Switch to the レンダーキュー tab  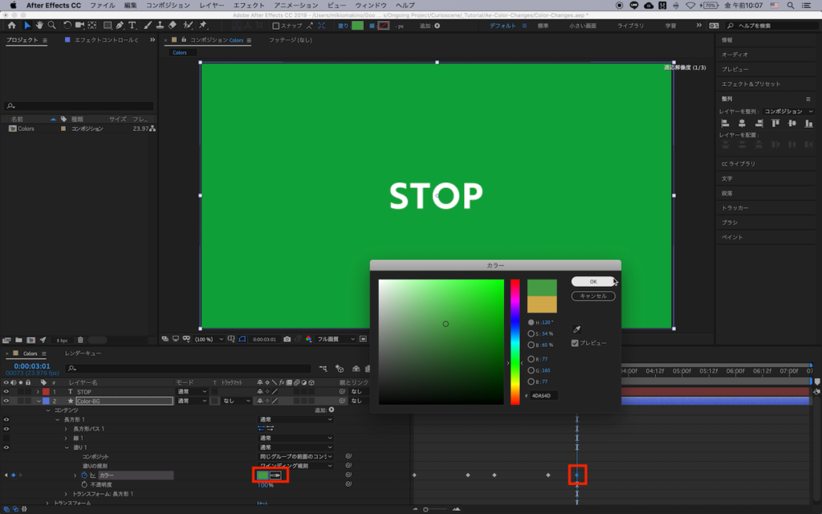pos(83,353)
